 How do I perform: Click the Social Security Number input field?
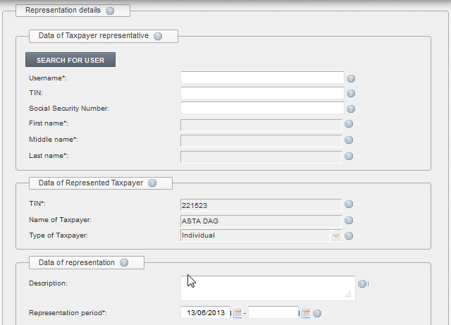[x=262, y=108]
